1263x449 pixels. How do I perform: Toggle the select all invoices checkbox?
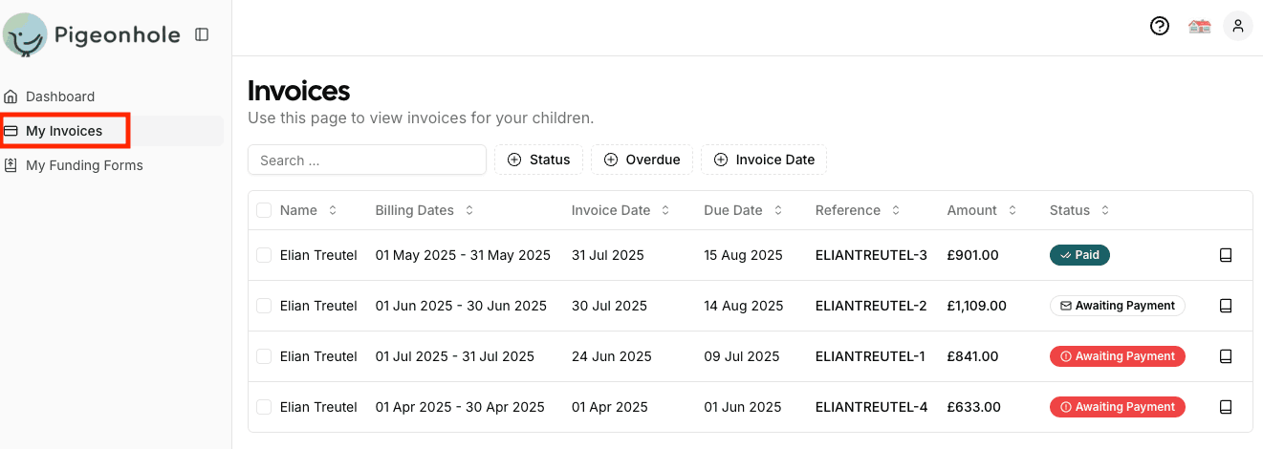(264, 210)
